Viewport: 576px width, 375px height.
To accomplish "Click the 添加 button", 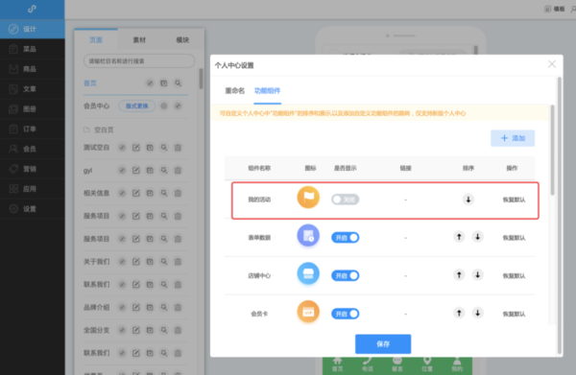I will pos(513,138).
